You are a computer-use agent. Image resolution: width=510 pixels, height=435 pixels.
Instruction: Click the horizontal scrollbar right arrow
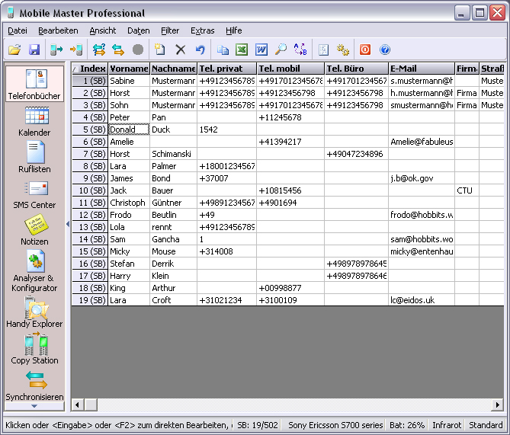point(497,405)
